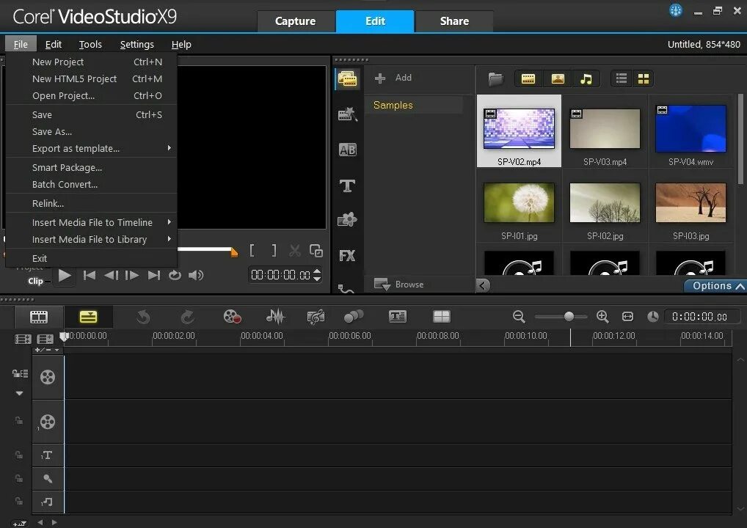
Task: Toggle showing photos in library
Action: 558,78
